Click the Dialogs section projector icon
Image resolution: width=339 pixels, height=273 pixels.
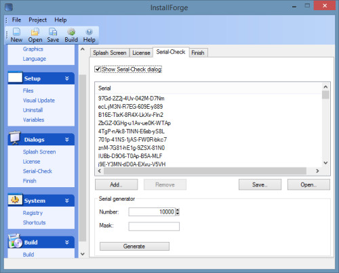(15, 138)
